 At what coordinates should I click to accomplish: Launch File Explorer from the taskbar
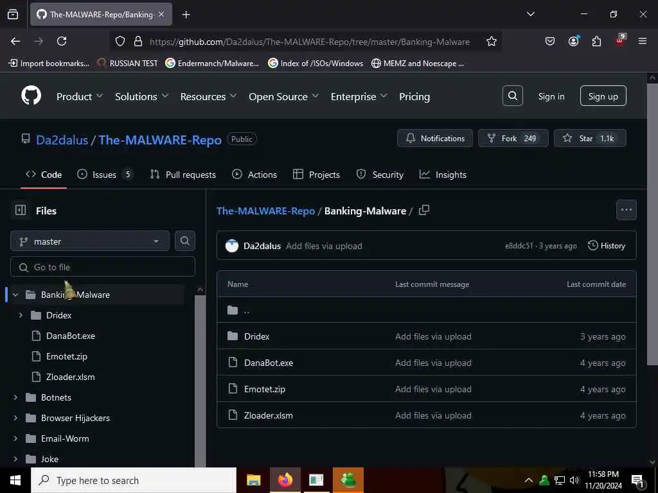point(253,480)
